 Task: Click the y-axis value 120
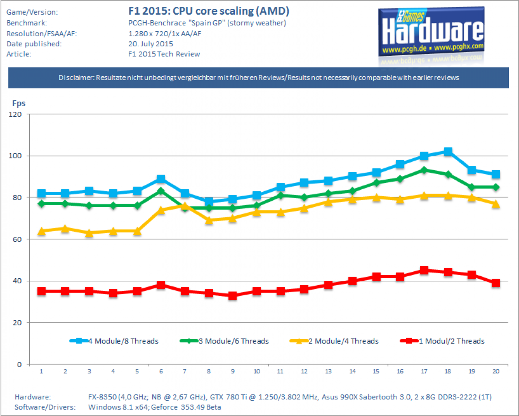pyautogui.click(x=15, y=114)
